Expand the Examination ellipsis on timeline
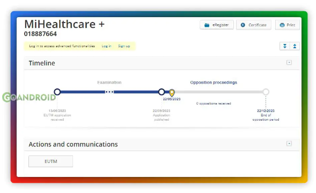 (109, 92)
